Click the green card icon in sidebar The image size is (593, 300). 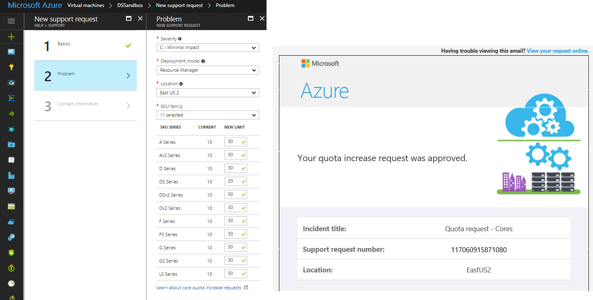[x=11, y=206]
